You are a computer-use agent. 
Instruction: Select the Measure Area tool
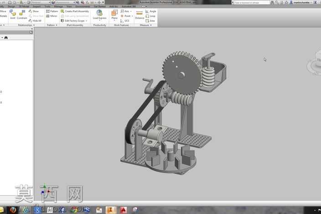click(x=150, y=21)
